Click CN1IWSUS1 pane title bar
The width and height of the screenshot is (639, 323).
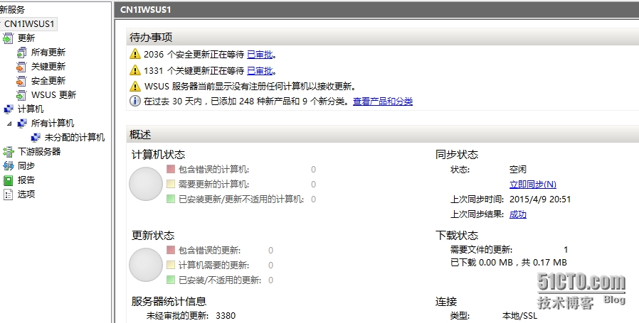pos(376,9)
